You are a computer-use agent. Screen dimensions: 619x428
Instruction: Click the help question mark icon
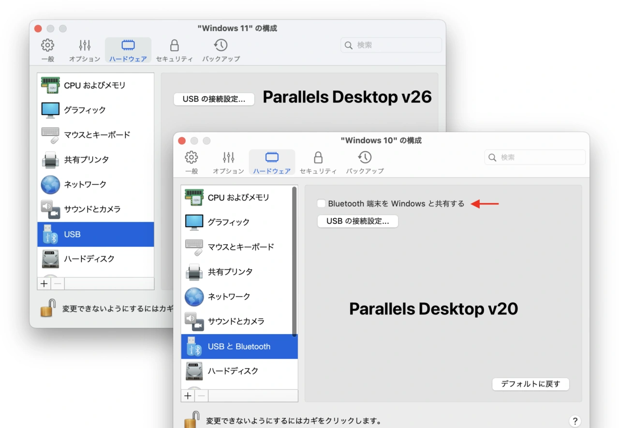(x=575, y=421)
